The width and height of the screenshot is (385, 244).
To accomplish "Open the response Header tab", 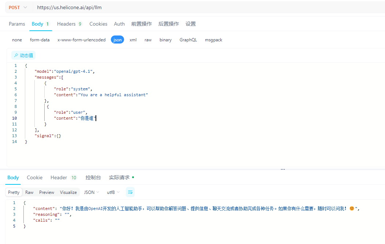I will [x=64, y=177].
